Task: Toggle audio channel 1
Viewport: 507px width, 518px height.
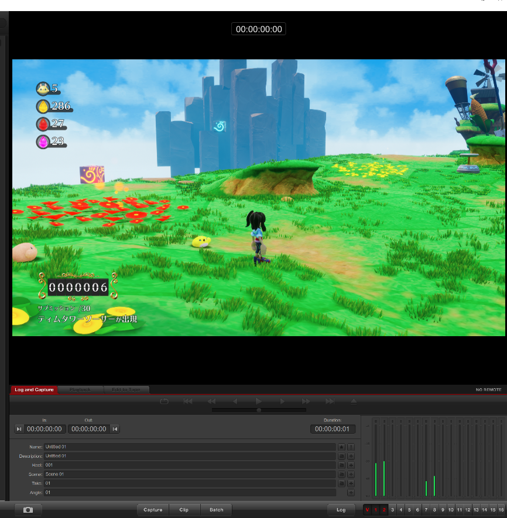Action: pyautogui.click(x=376, y=510)
